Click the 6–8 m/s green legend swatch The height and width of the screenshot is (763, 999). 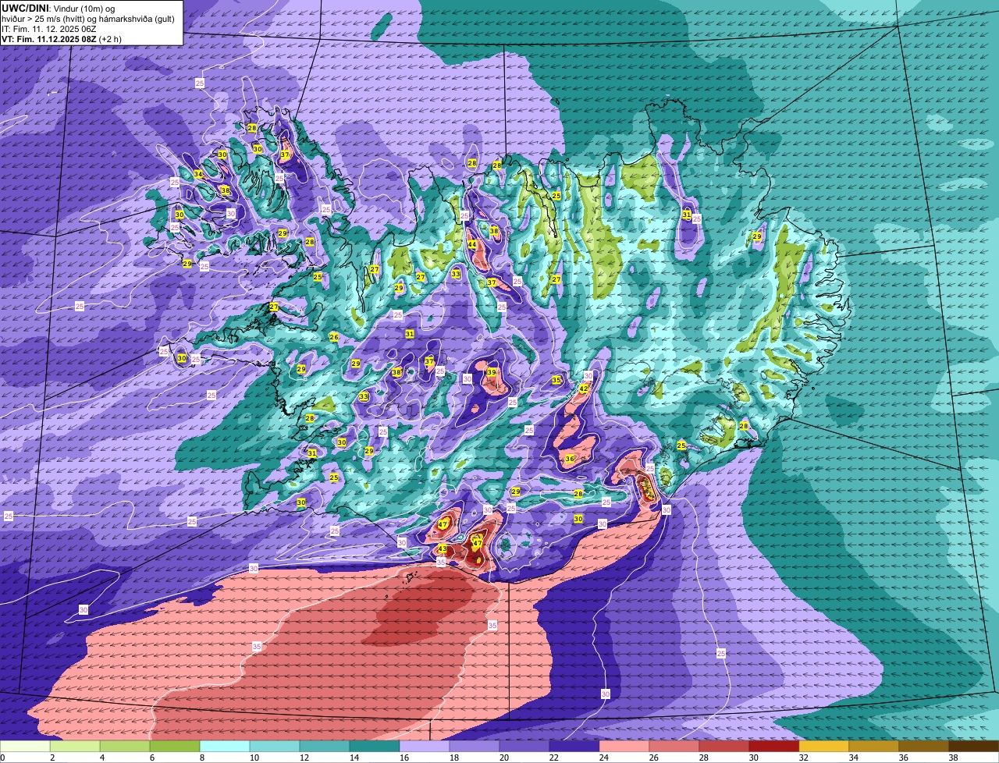click(175, 747)
